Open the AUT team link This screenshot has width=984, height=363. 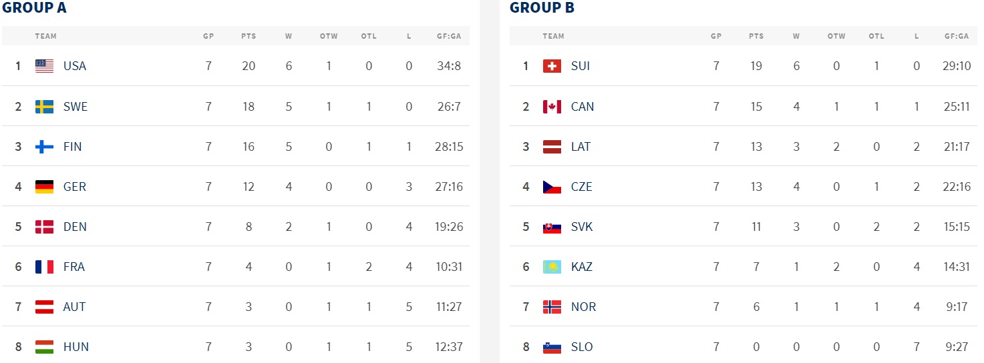pyautogui.click(x=75, y=307)
